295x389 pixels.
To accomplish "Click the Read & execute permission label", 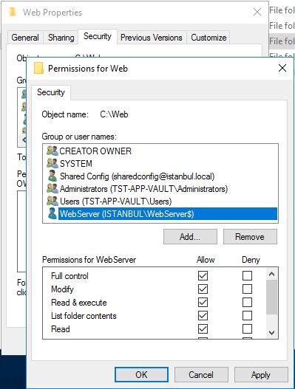I will [x=79, y=303].
